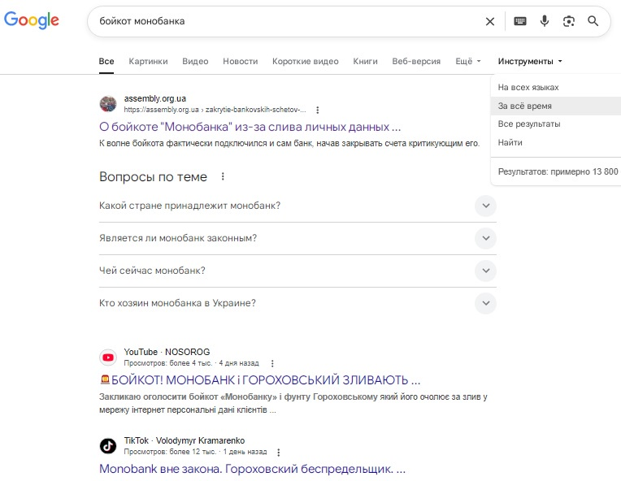Click the magnifier search button
The width and height of the screenshot is (621, 481).
[593, 21]
